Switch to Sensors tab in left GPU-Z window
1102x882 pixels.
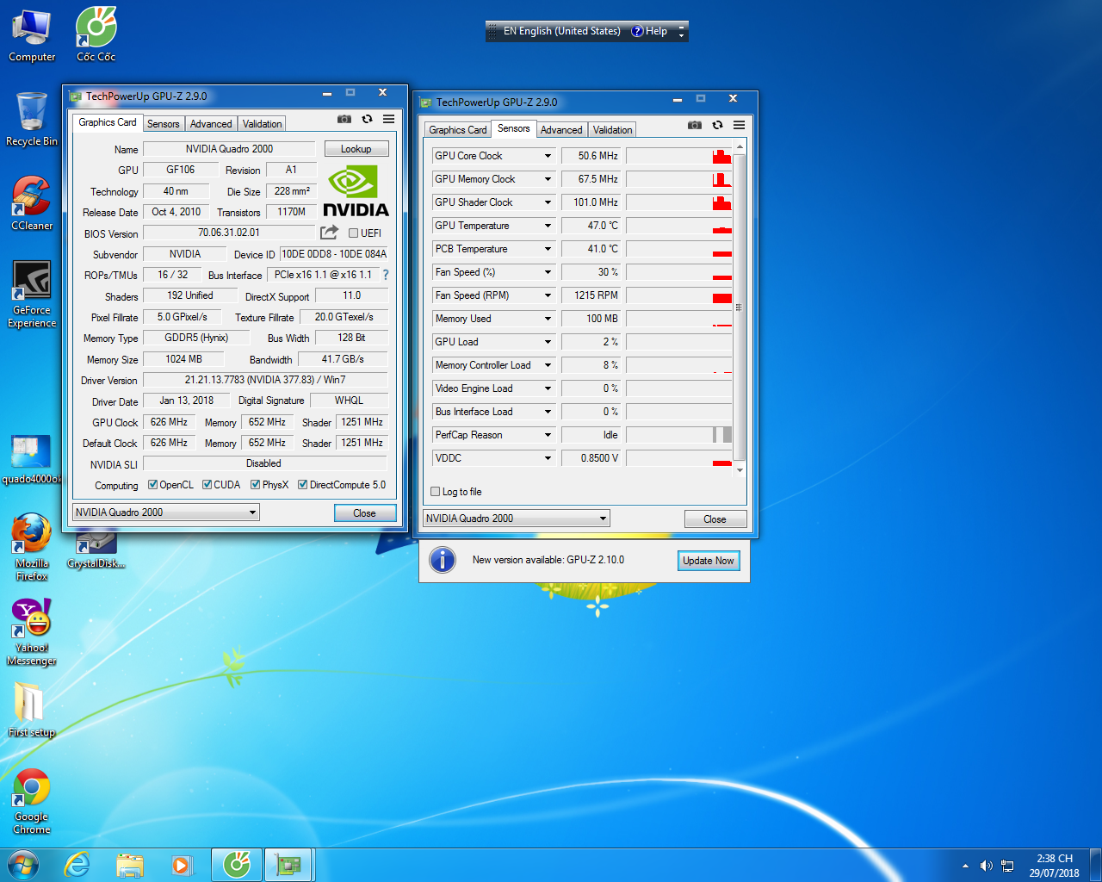(163, 124)
